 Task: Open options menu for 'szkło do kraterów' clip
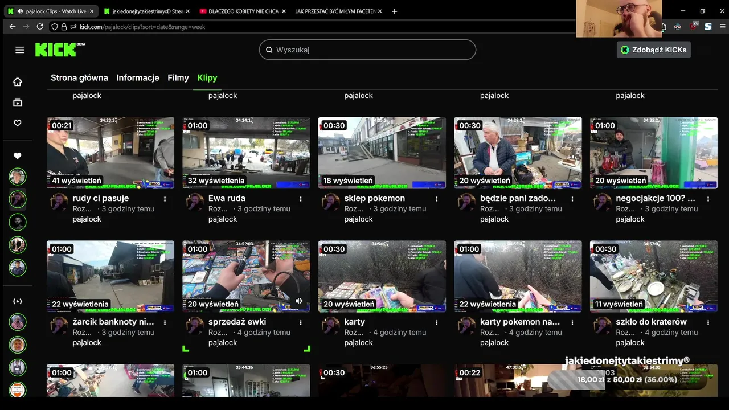708,322
